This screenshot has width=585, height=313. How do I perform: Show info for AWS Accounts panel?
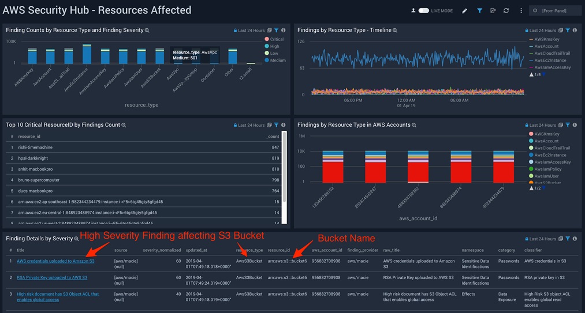tap(575, 125)
